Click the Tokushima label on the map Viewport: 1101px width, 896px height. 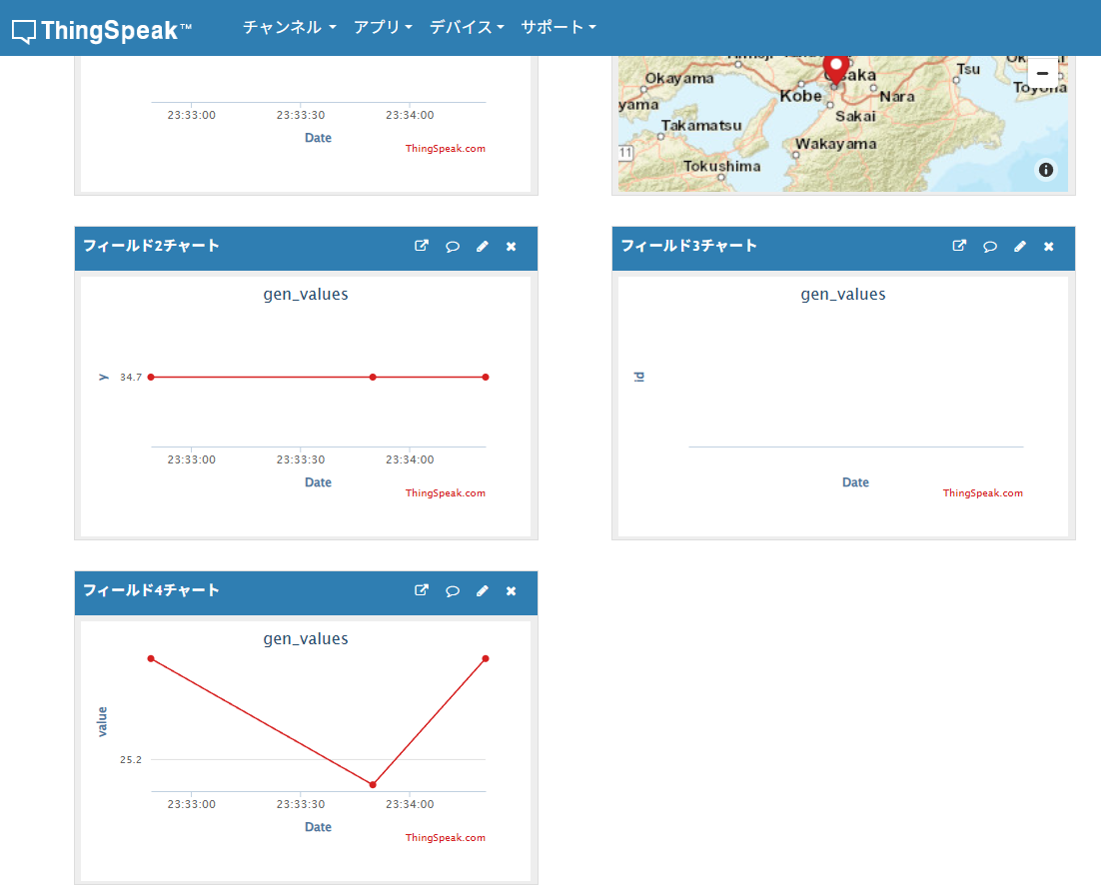coord(721,167)
